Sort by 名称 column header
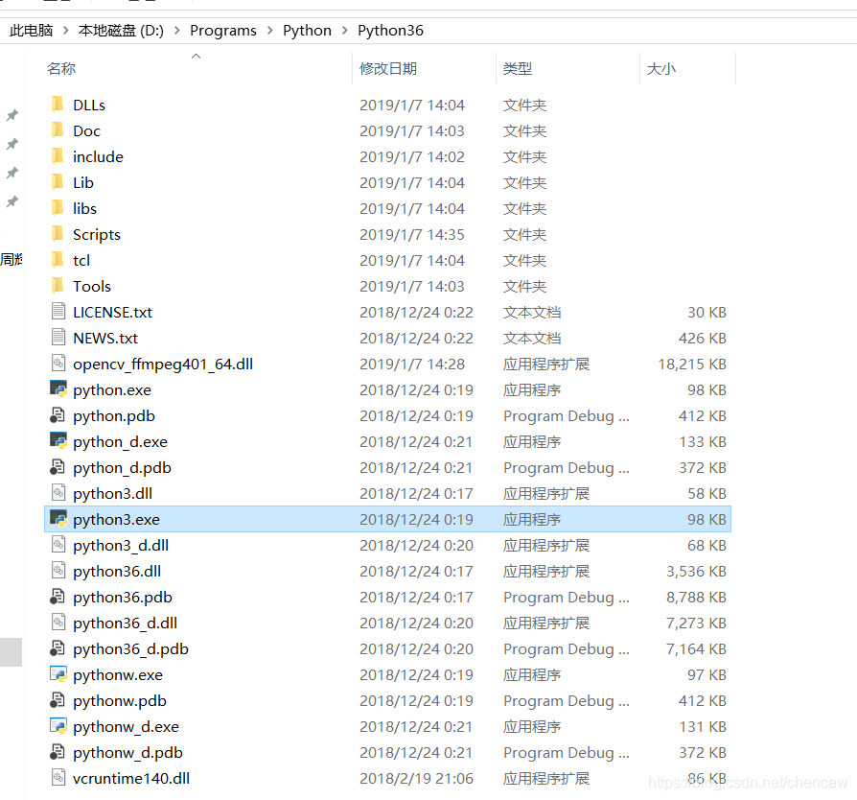Image resolution: width=857 pixels, height=800 pixels. coord(61,68)
